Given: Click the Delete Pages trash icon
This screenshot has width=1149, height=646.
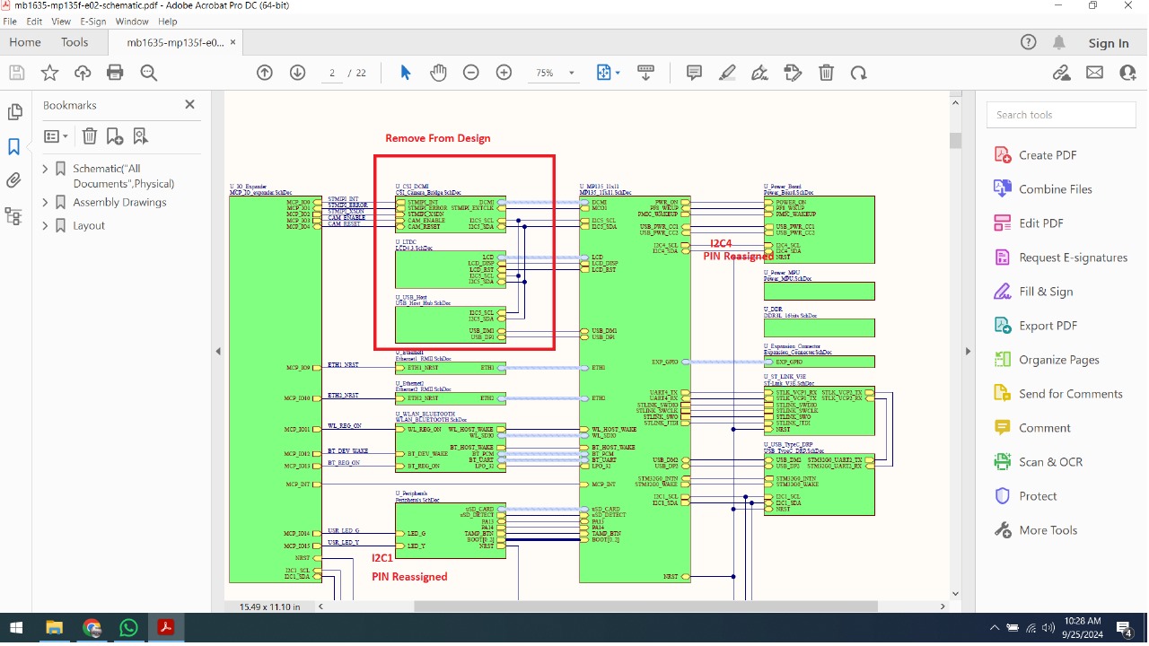Looking at the screenshot, I should point(826,73).
